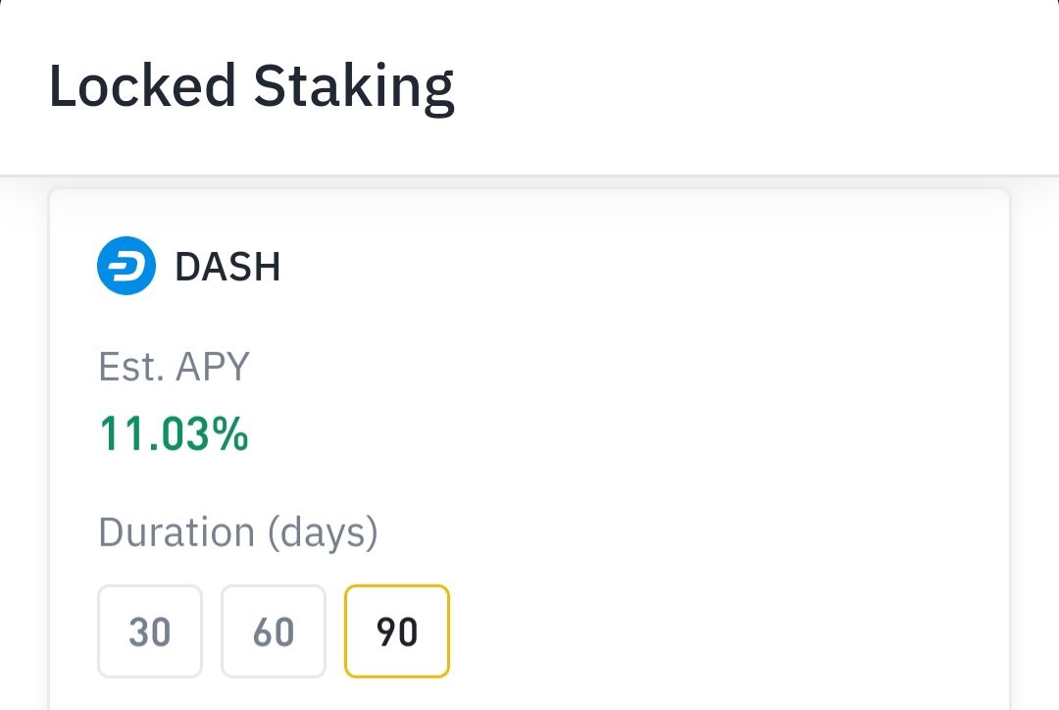Click the Est. APY label
The image size is (1059, 710).
(x=175, y=366)
